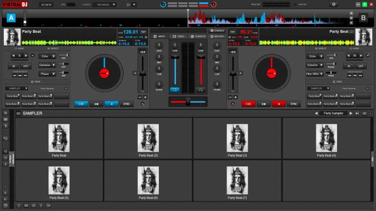
Task: Enable the Sandbox mode button
Action: click(217, 30)
